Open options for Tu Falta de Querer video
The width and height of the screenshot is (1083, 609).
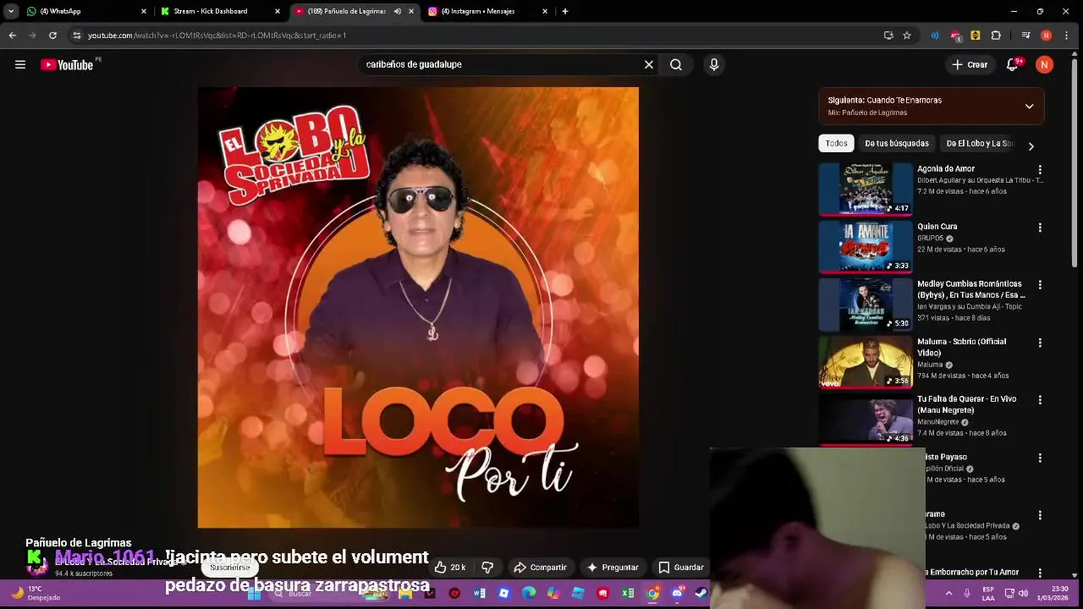pos(1040,400)
